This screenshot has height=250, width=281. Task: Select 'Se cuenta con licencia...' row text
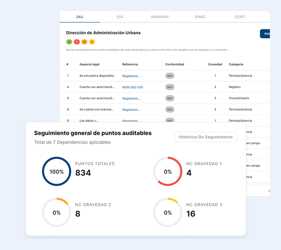[x=96, y=109]
